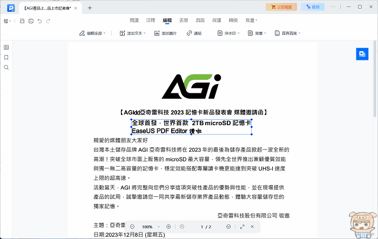The width and height of the screenshot is (378, 239).
Task: Click the 連結 link tool button
Action: [x=194, y=33]
